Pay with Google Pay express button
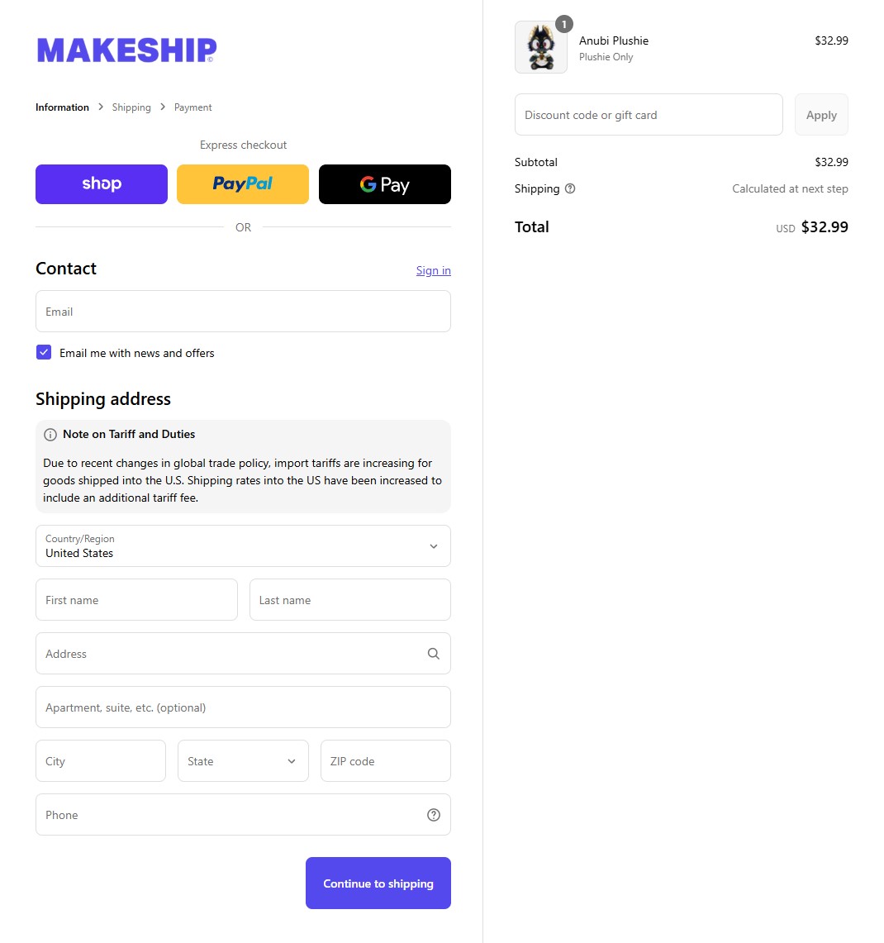 [x=385, y=184]
